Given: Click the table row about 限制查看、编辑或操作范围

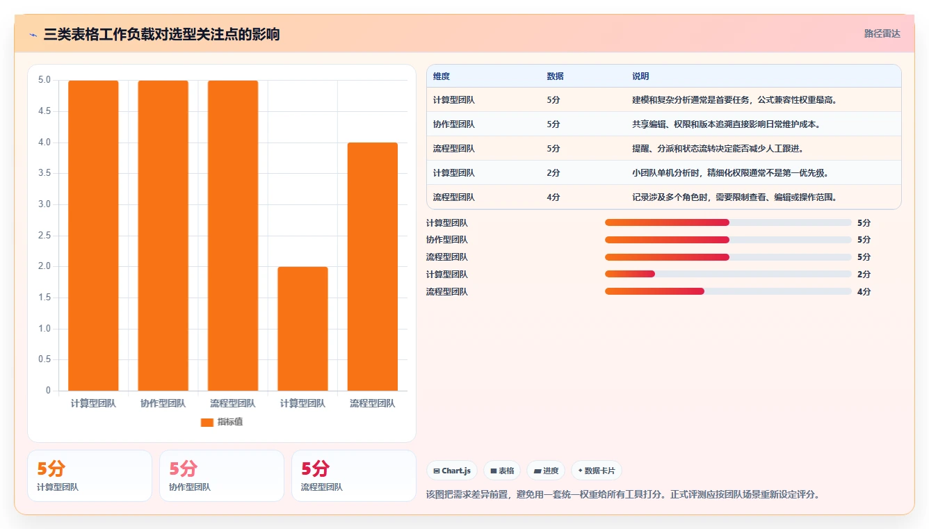Looking at the screenshot, I should click(663, 197).
